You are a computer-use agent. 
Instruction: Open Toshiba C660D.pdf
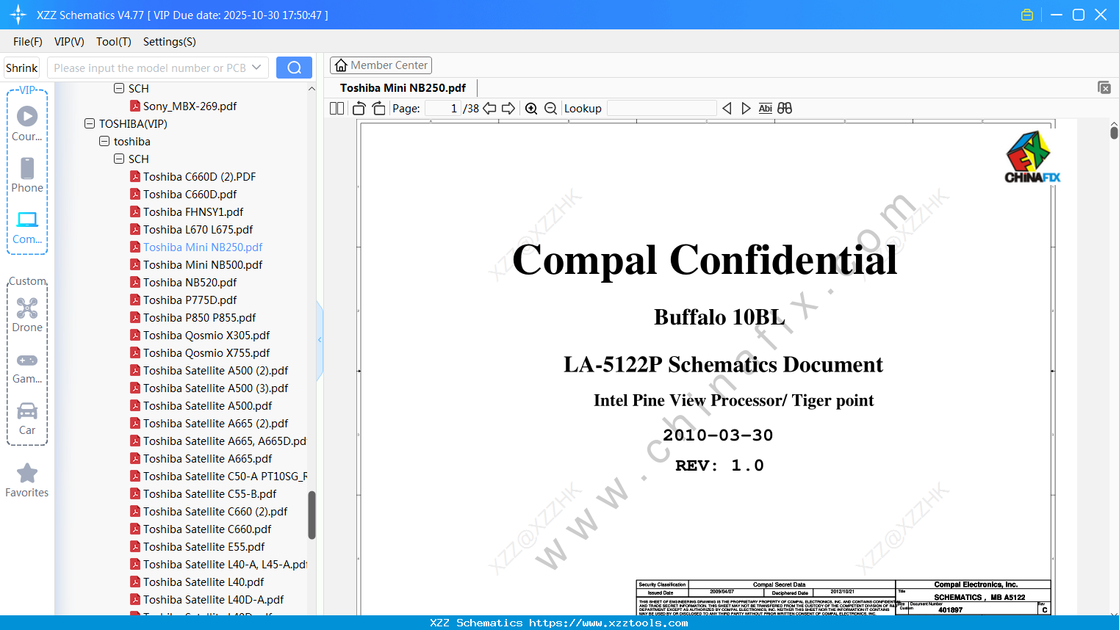[190, 195]
